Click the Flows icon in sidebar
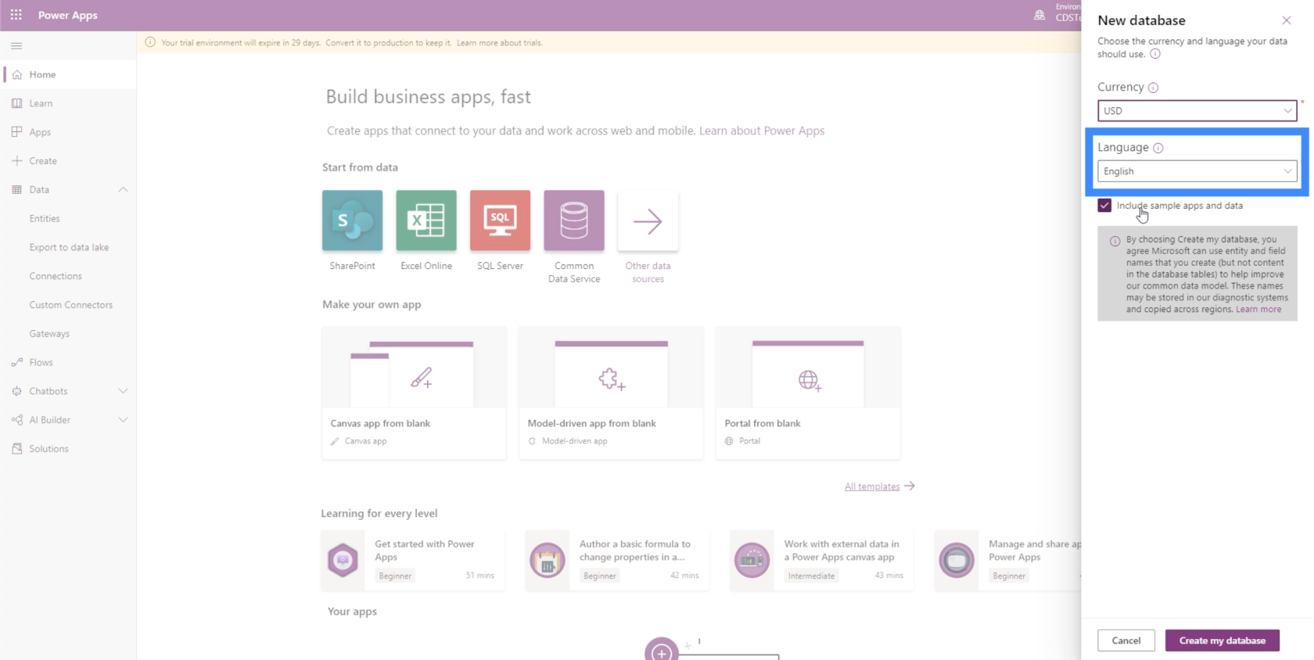 click(x=16, y=362)
